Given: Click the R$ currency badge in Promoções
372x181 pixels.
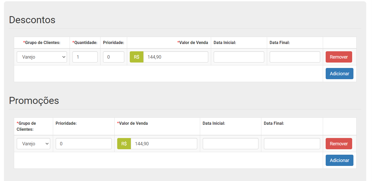Looking at the screenshot, I should [x=124, y=144].
